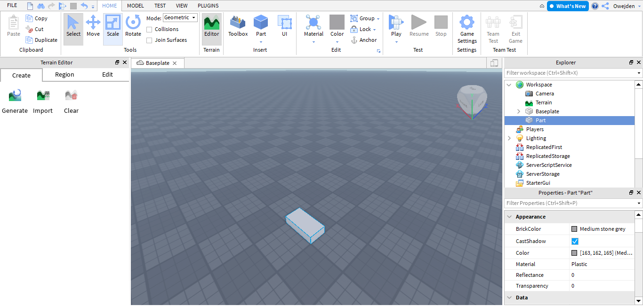This screenshot has width=643, height=306.
Task: Activate the Scale tool
Action: pyautogui.click(x=113, y=29)
